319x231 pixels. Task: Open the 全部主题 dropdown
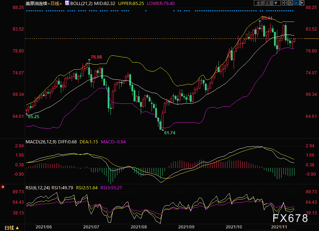[267, 3]
